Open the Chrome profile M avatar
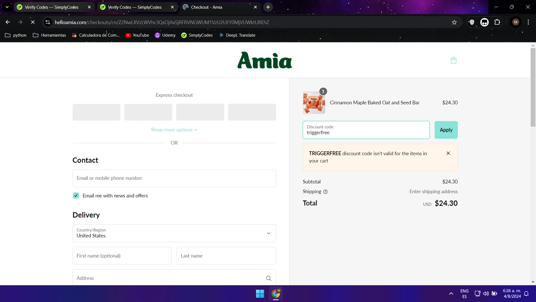536x302 pixels. [x=516, y=22]
